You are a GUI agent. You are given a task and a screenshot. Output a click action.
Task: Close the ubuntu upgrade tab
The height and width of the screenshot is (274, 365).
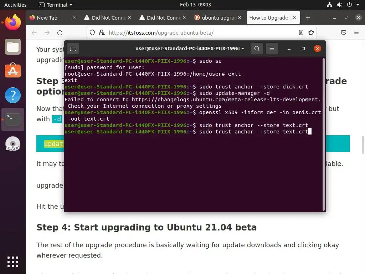click(x=240, y=18)
